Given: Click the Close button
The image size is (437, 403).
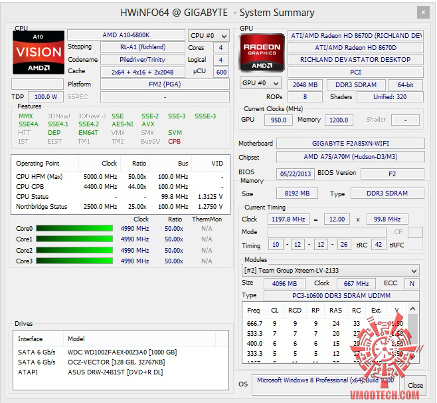Looking at the screenshot, I should point(415,386).
